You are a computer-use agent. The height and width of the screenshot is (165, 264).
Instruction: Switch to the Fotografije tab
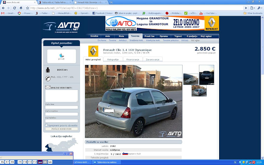[x=113, y=59]
